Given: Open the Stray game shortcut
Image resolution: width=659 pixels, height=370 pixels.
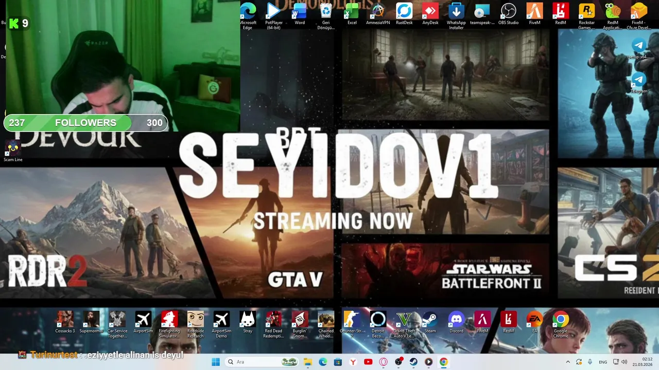Looking at the screenshot, I should click(248, 322).
